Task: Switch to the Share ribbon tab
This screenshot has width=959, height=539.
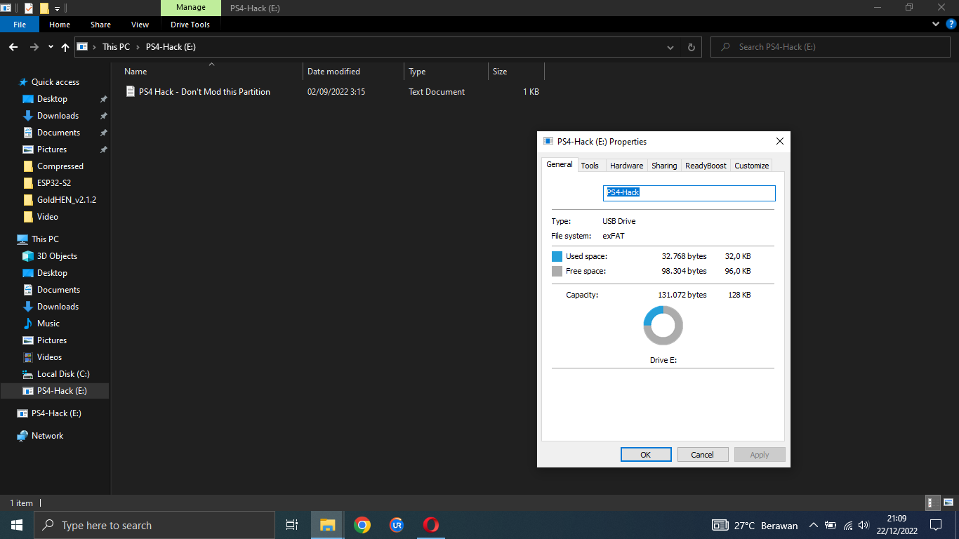Action: [100, 25]
